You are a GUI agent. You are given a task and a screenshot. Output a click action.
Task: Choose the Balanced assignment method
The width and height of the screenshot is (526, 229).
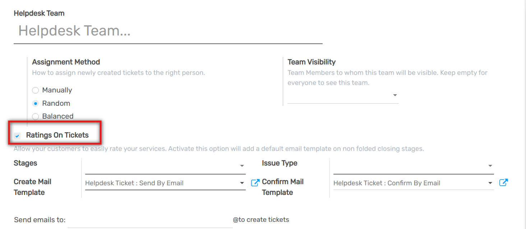[35, 116]
